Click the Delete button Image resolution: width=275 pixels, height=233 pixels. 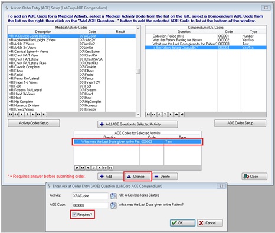pos(165,177)
